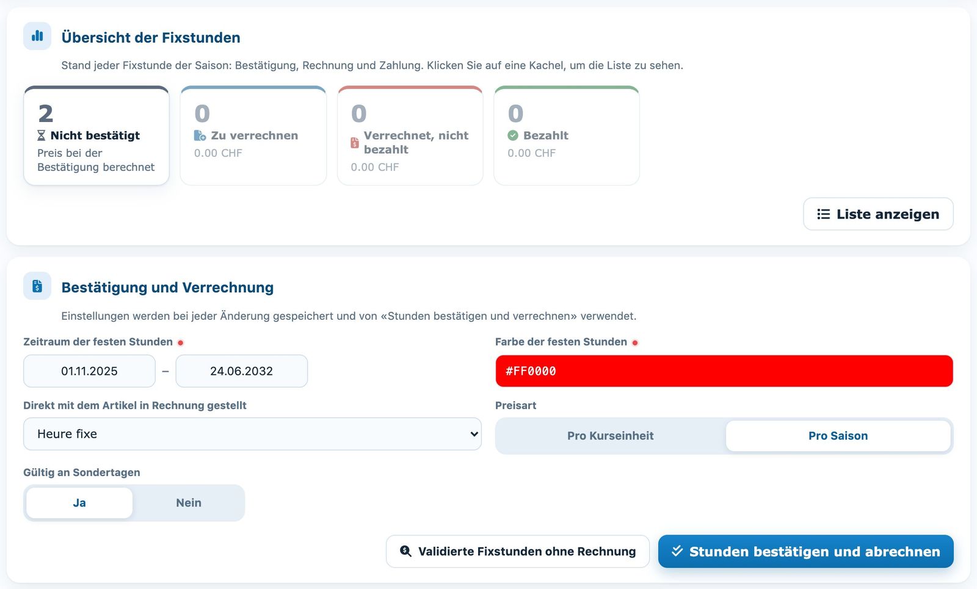Click the count 2 in Nicht bestätigt tile
This screenshot has height=589, width=977.
tap(46, 114)
